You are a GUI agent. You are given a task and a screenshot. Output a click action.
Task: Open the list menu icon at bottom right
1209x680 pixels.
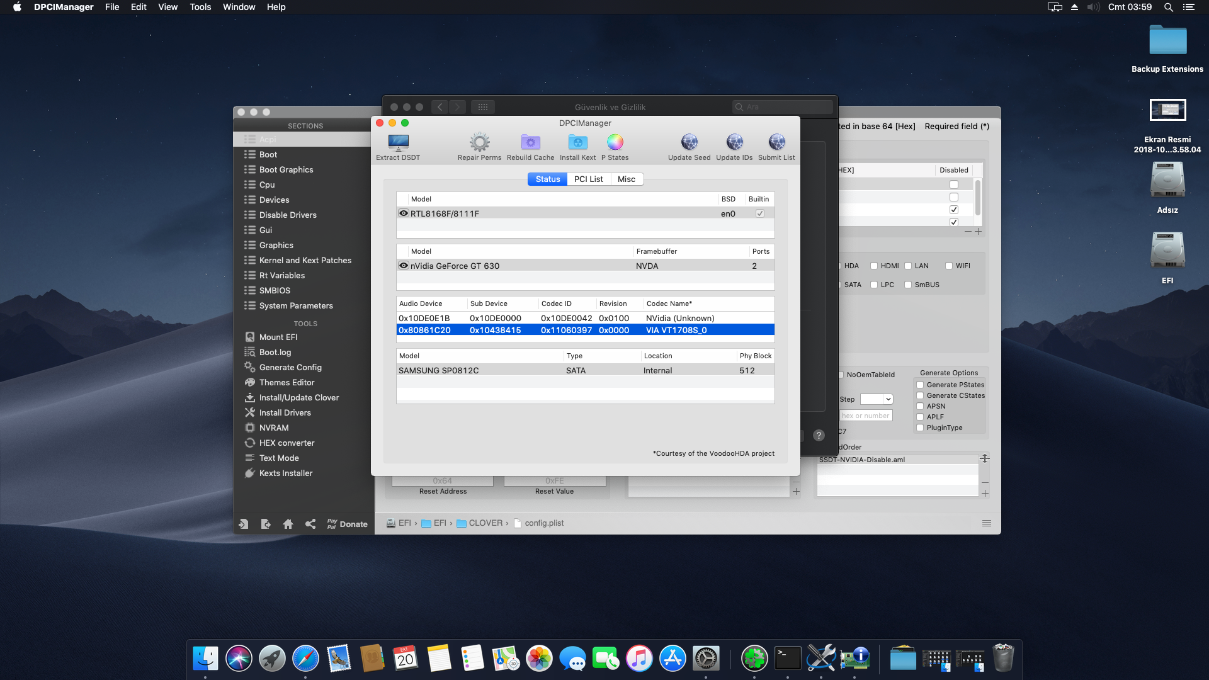987,523
